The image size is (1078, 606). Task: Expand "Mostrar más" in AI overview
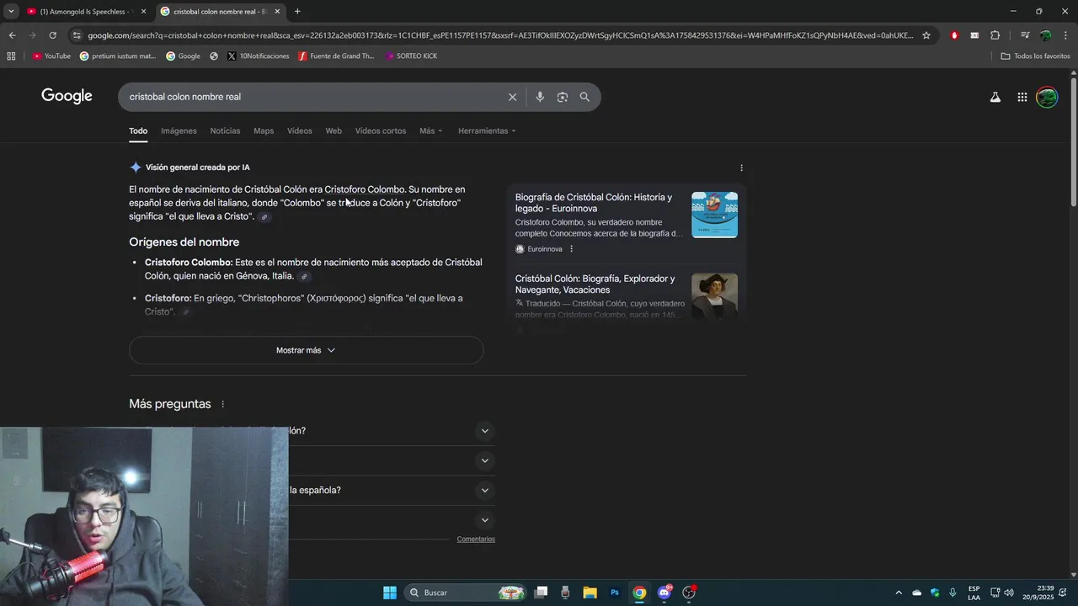[307, 350]
